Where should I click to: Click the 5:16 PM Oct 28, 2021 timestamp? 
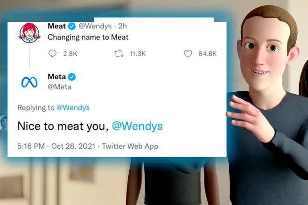56,146
